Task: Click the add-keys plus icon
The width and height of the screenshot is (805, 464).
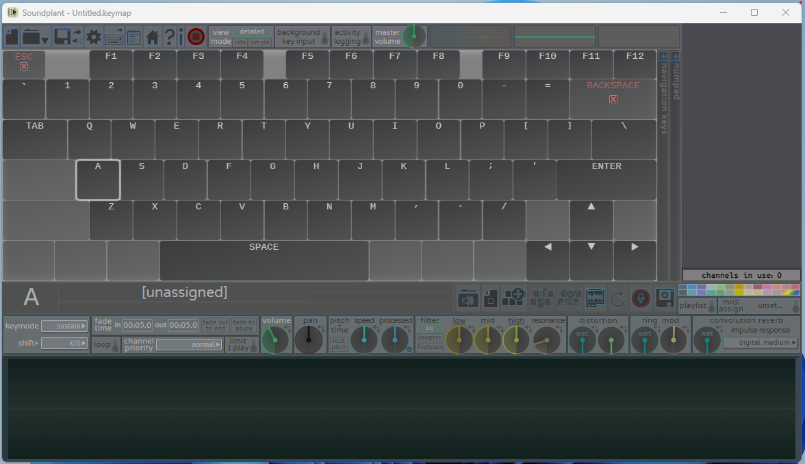Action: coord(513,298)
